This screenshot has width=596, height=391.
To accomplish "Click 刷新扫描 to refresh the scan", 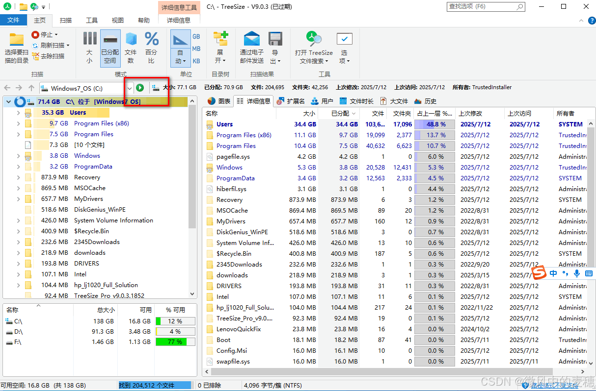I will [51, 46].
